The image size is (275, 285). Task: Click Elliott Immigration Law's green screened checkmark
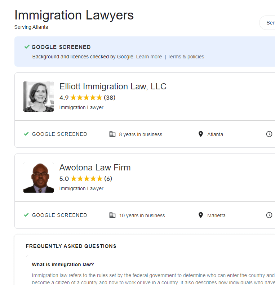pos(26,134)
